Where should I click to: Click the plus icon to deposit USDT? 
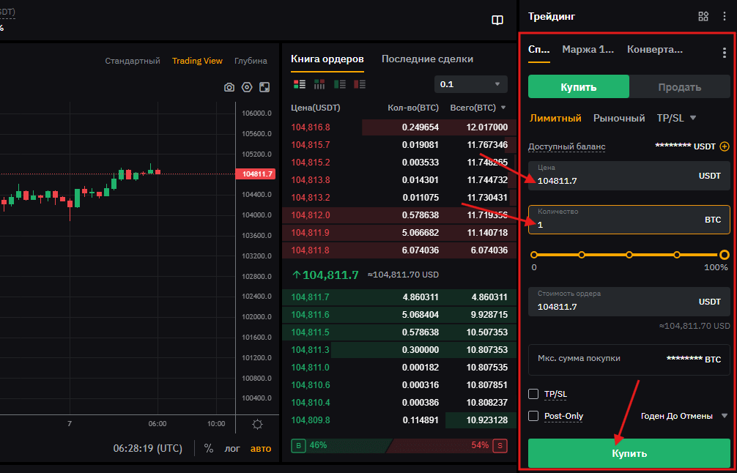pyautogui.click(x=725, y=146)
